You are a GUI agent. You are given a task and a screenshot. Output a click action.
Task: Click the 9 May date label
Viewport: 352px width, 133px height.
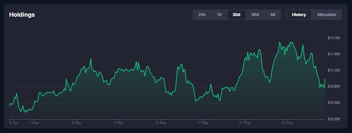[x=119, y=123]
